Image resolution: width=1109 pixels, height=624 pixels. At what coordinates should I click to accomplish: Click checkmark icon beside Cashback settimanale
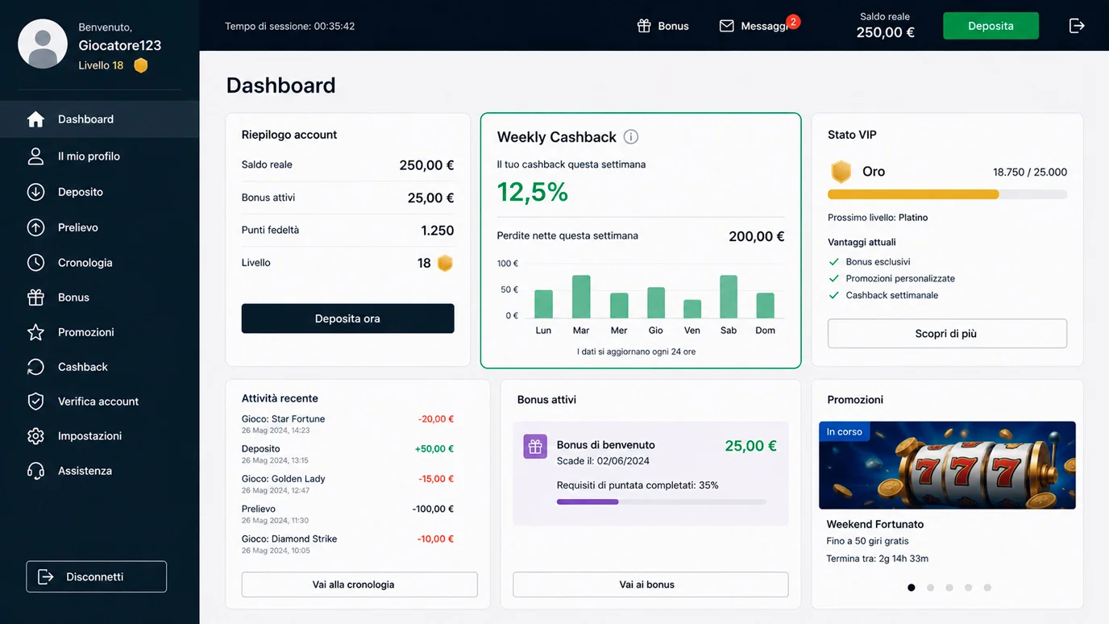click(x=834, y=295)
